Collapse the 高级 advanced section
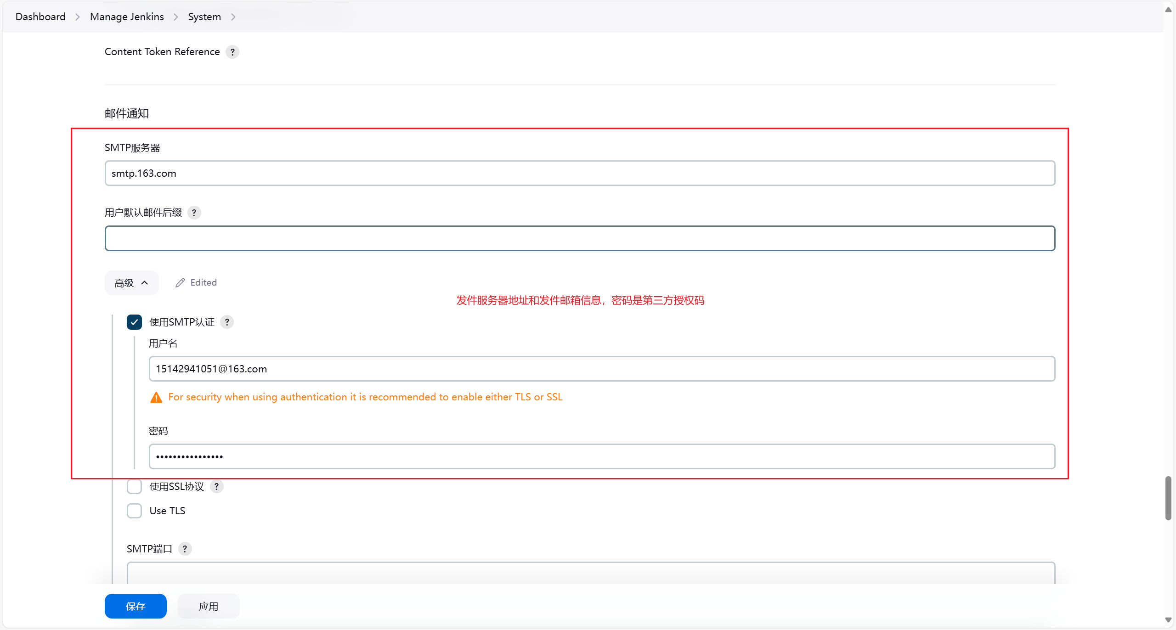The width and height of the screenshot is (1176, 630). coord(131,283)
